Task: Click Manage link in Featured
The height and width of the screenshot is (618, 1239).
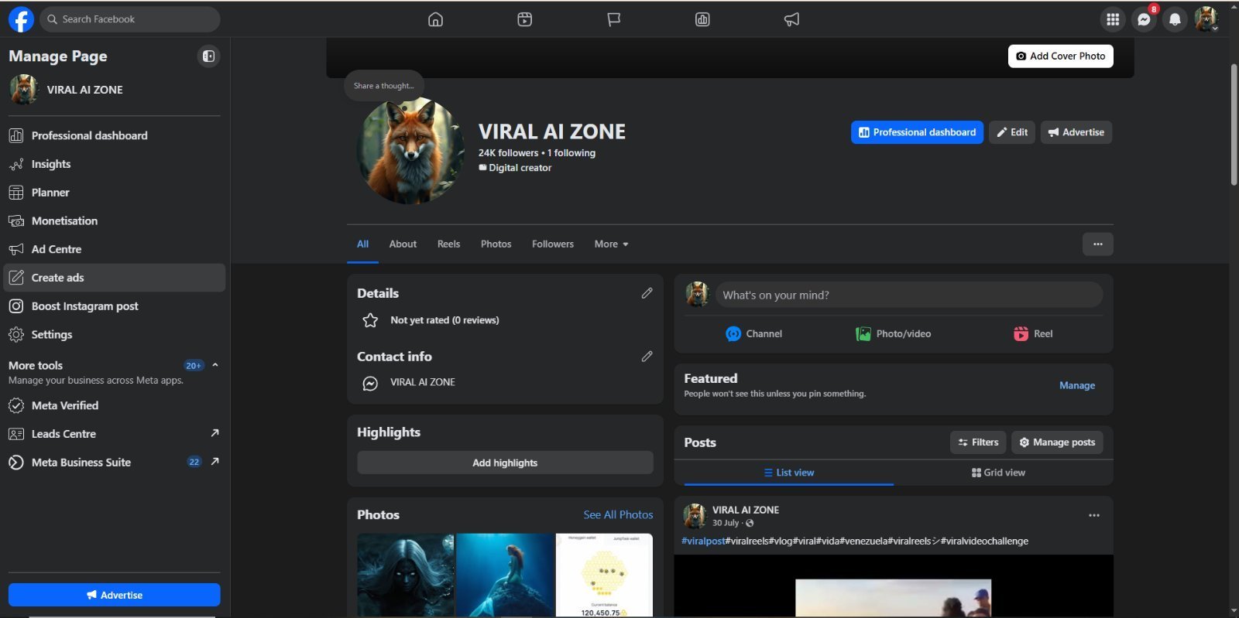Action: [1077, 385]
